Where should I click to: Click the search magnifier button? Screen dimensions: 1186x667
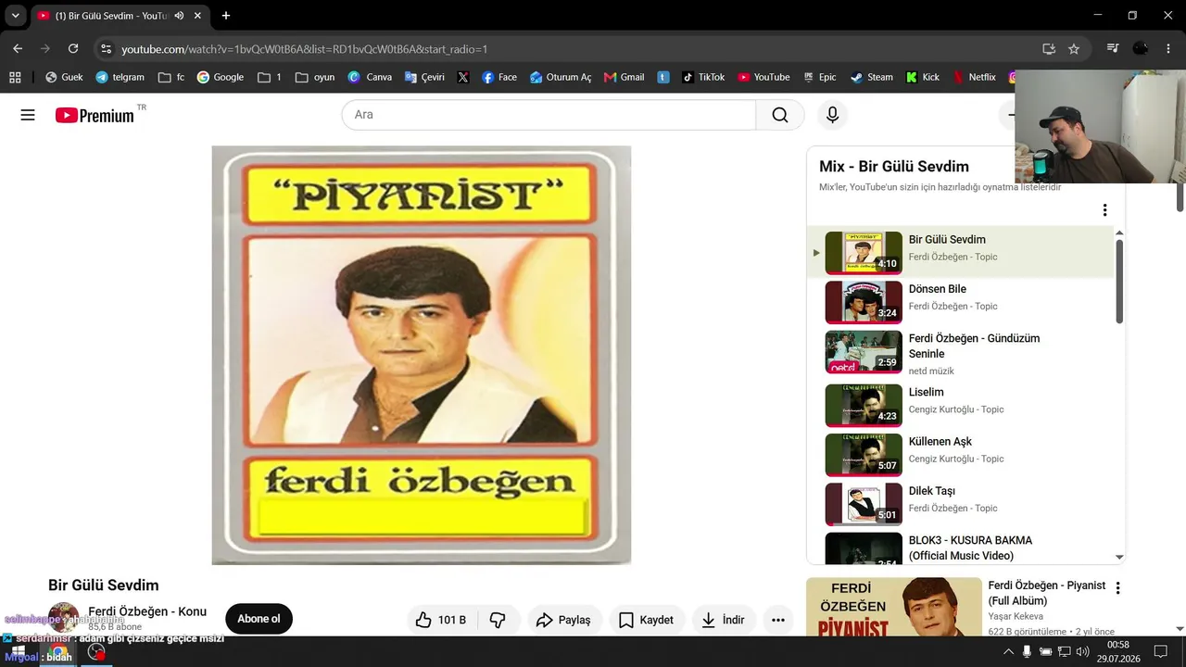780,115
